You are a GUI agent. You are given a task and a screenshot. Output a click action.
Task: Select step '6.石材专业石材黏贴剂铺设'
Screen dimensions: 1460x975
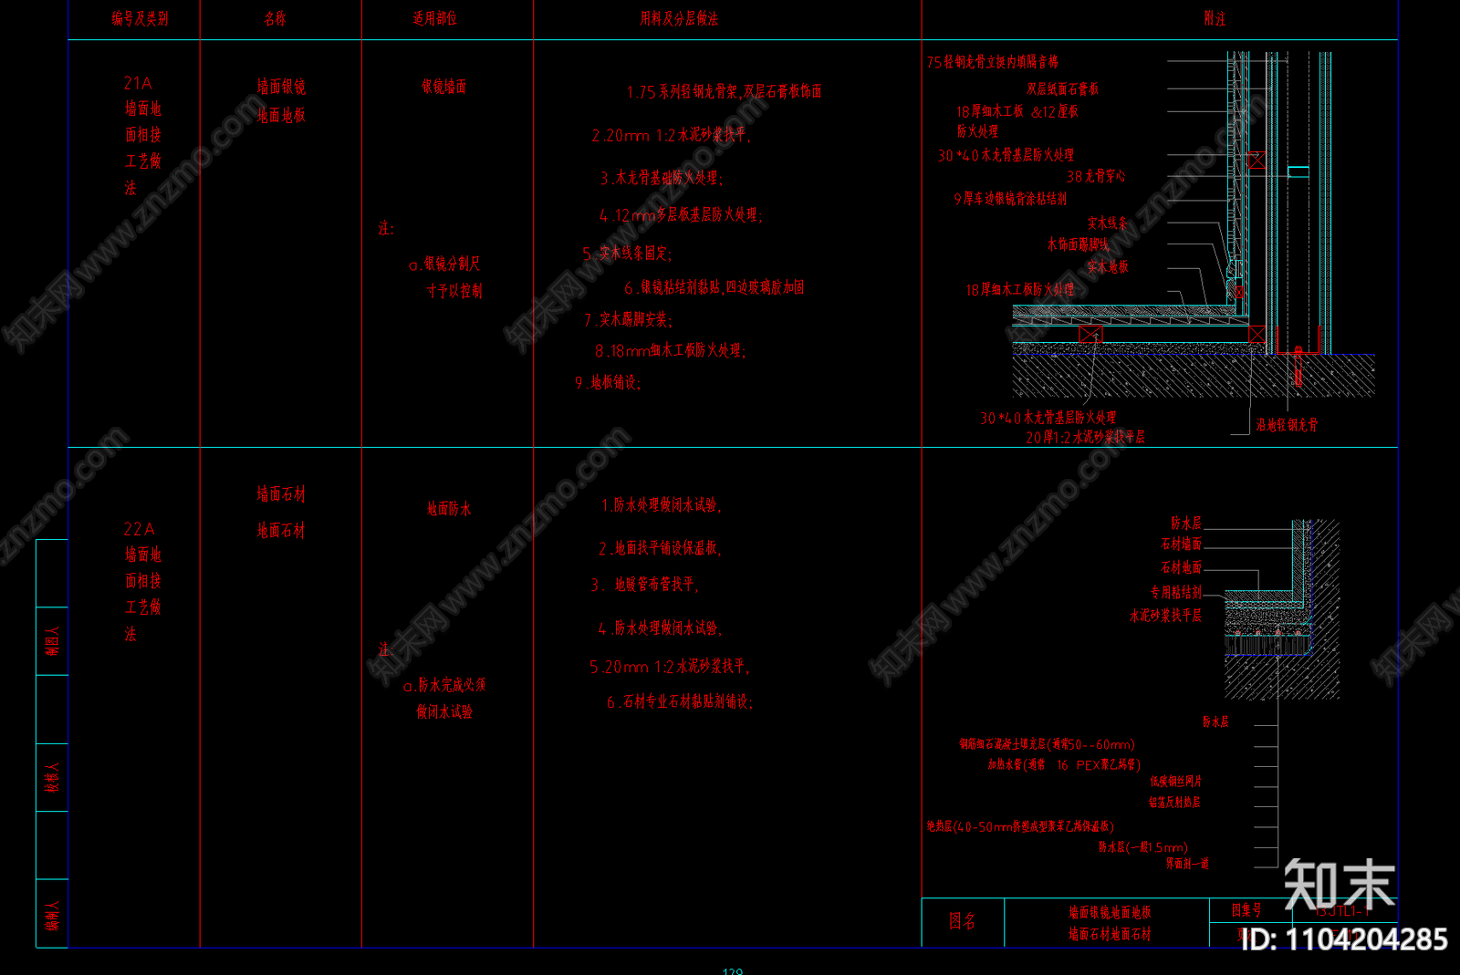click(x=680, y=701)
